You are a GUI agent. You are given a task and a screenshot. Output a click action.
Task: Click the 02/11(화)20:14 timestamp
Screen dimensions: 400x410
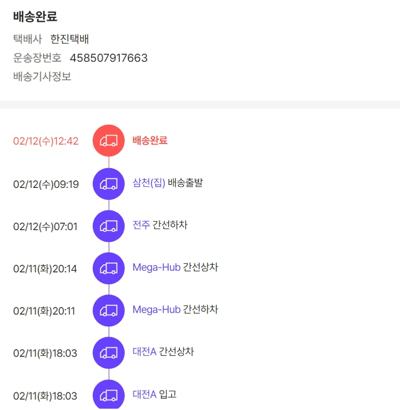[x=45, y=269]
